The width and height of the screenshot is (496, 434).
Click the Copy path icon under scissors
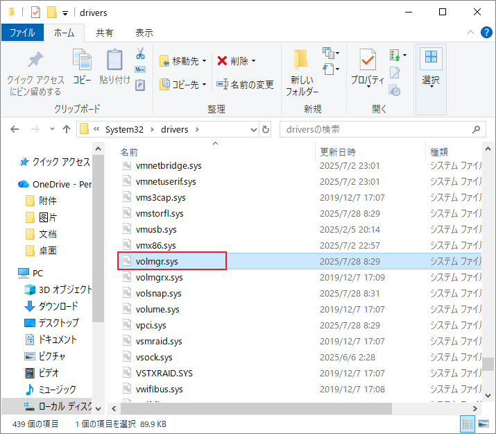[x=140, y=69]
